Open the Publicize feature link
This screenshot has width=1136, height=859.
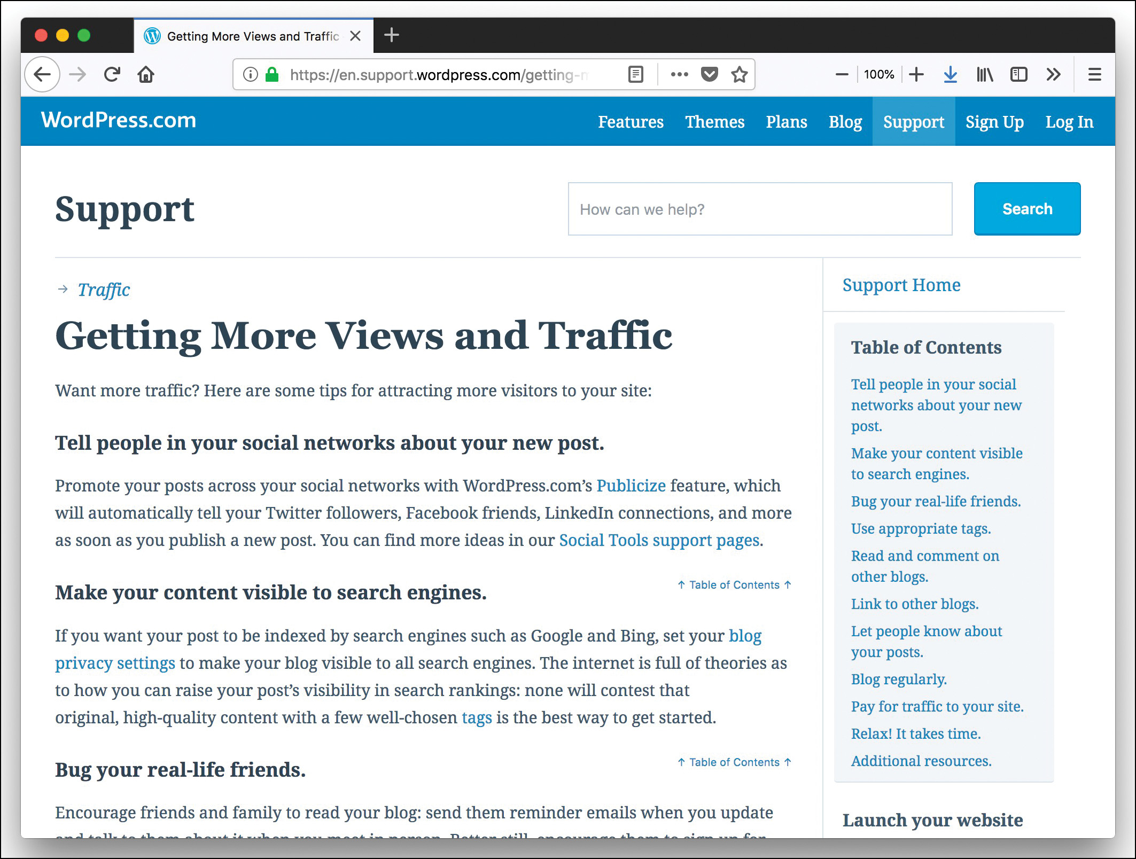click(x=631, y=486)
